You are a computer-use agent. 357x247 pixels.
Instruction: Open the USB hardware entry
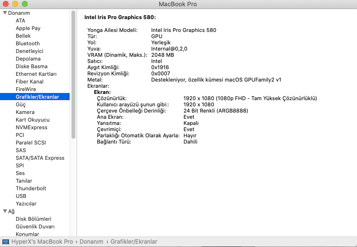coord(21,196)
